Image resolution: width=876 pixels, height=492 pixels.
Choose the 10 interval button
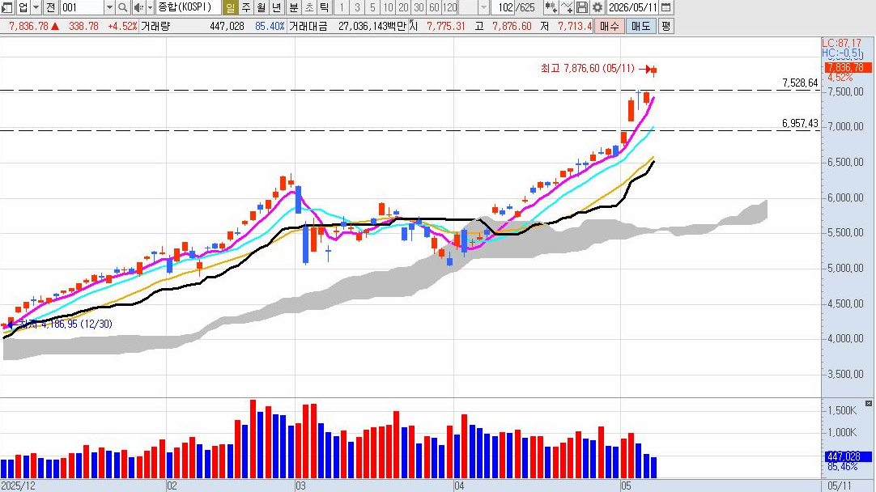pyautogui.click(x=388, y=7)
